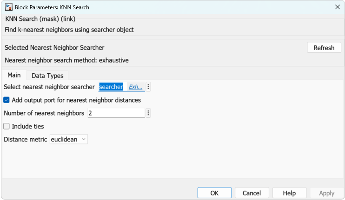Follow the Exh... searcher link
Image resolution: width=345 pixels, height=200 pixels.
[135, 87]
